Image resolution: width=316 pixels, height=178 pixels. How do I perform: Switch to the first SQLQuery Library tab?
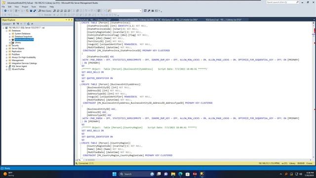pyautogui.click(x=93, y=20)
